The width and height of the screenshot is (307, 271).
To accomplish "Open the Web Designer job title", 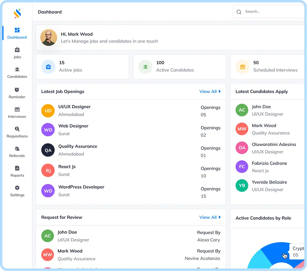I will 73,126.
